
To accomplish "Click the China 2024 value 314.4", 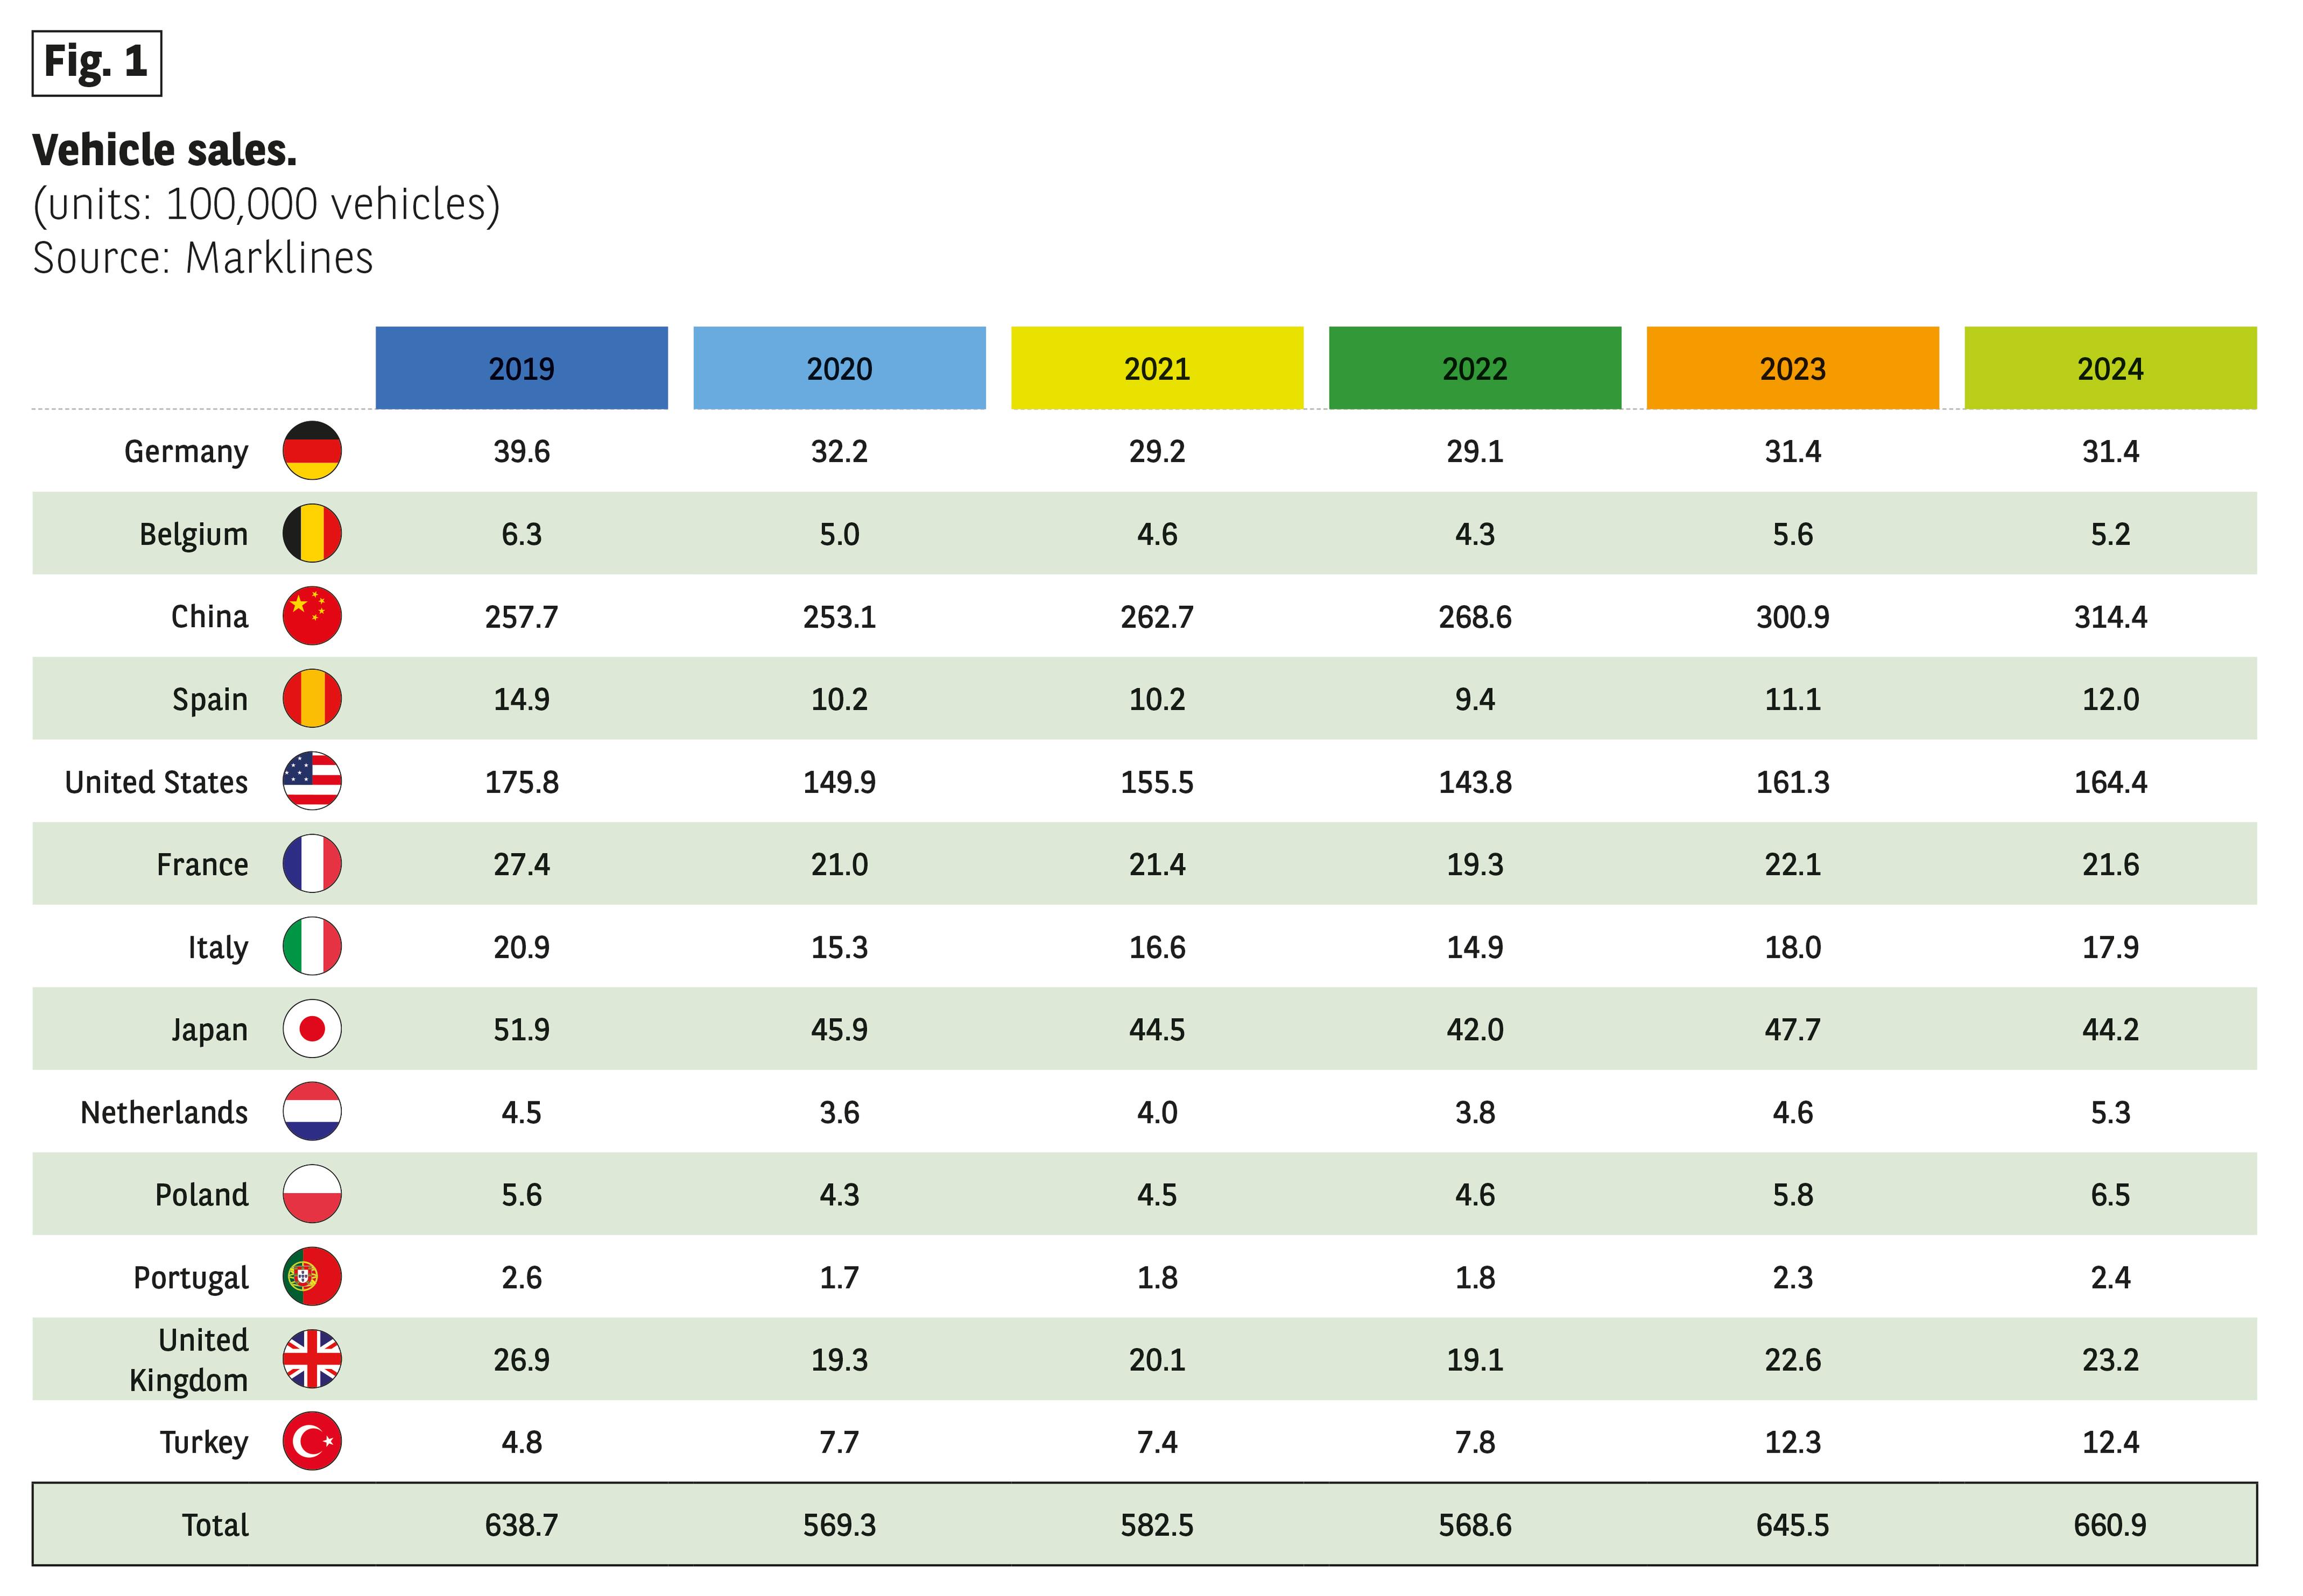I will [x=2110, y=617].
